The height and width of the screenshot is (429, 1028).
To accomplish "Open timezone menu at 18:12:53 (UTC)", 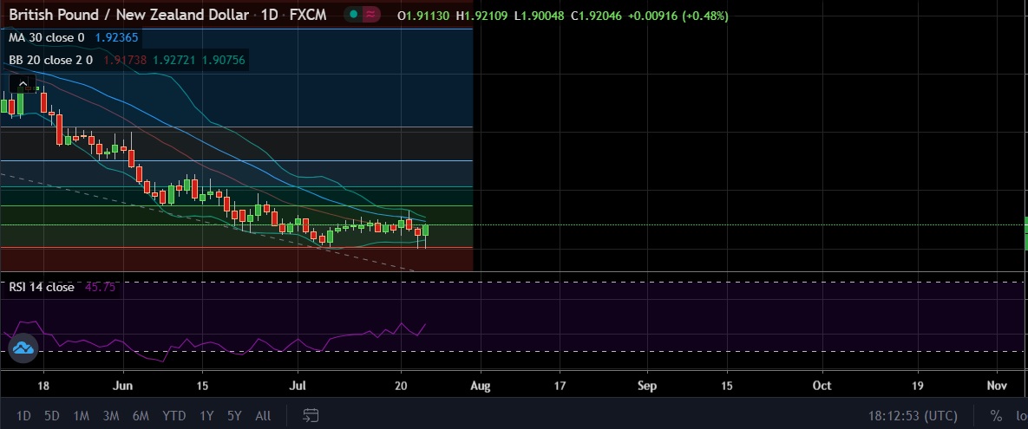I will 913,415.
